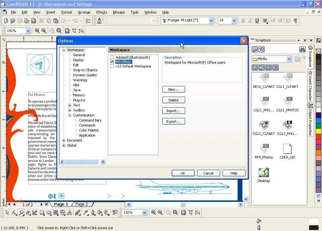This screenshot has height=231, width=322.
Task: Open the Desktop item in Scrapbook
Action: [x=264, y=175]
